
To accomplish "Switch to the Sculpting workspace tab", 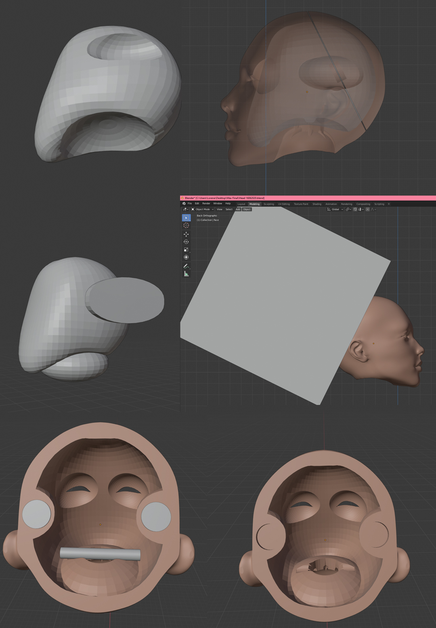I will click(269, 204).
